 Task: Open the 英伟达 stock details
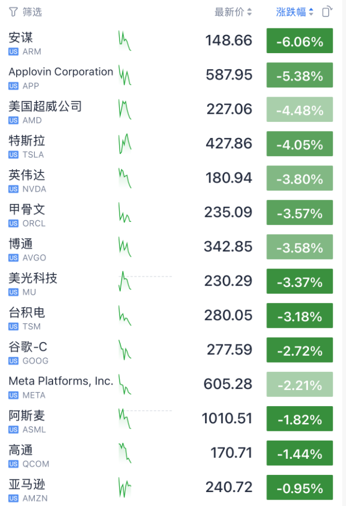click(27, 175)
